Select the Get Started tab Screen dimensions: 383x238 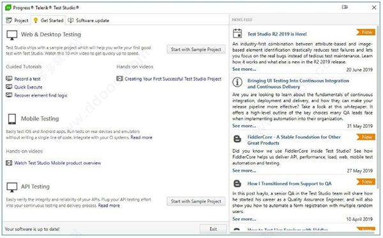[x=49, y=20]
